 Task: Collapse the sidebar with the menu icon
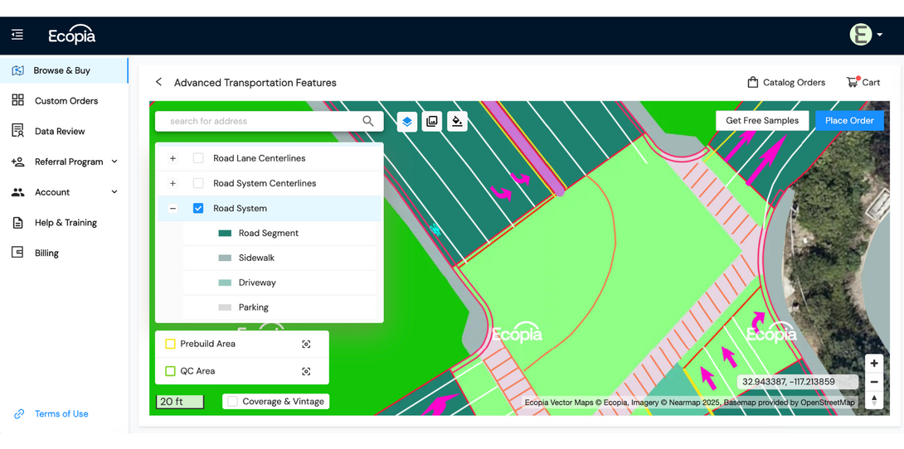coord(17,35)
